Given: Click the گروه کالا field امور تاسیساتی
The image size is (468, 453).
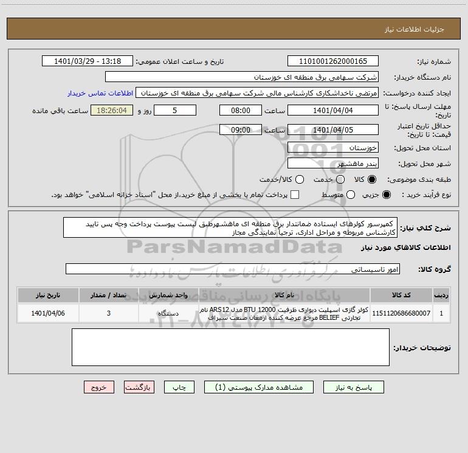Looking at the screenshot, I should [233, 269].
